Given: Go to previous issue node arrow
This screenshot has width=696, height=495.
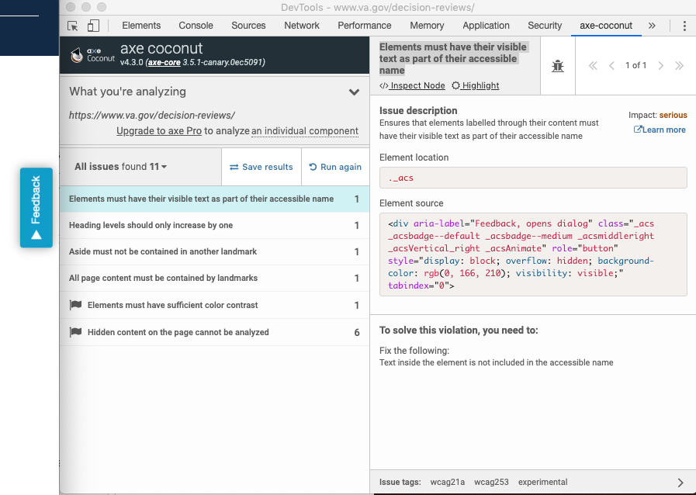Looking at the screenshot, I should click(x=611, y=66).
